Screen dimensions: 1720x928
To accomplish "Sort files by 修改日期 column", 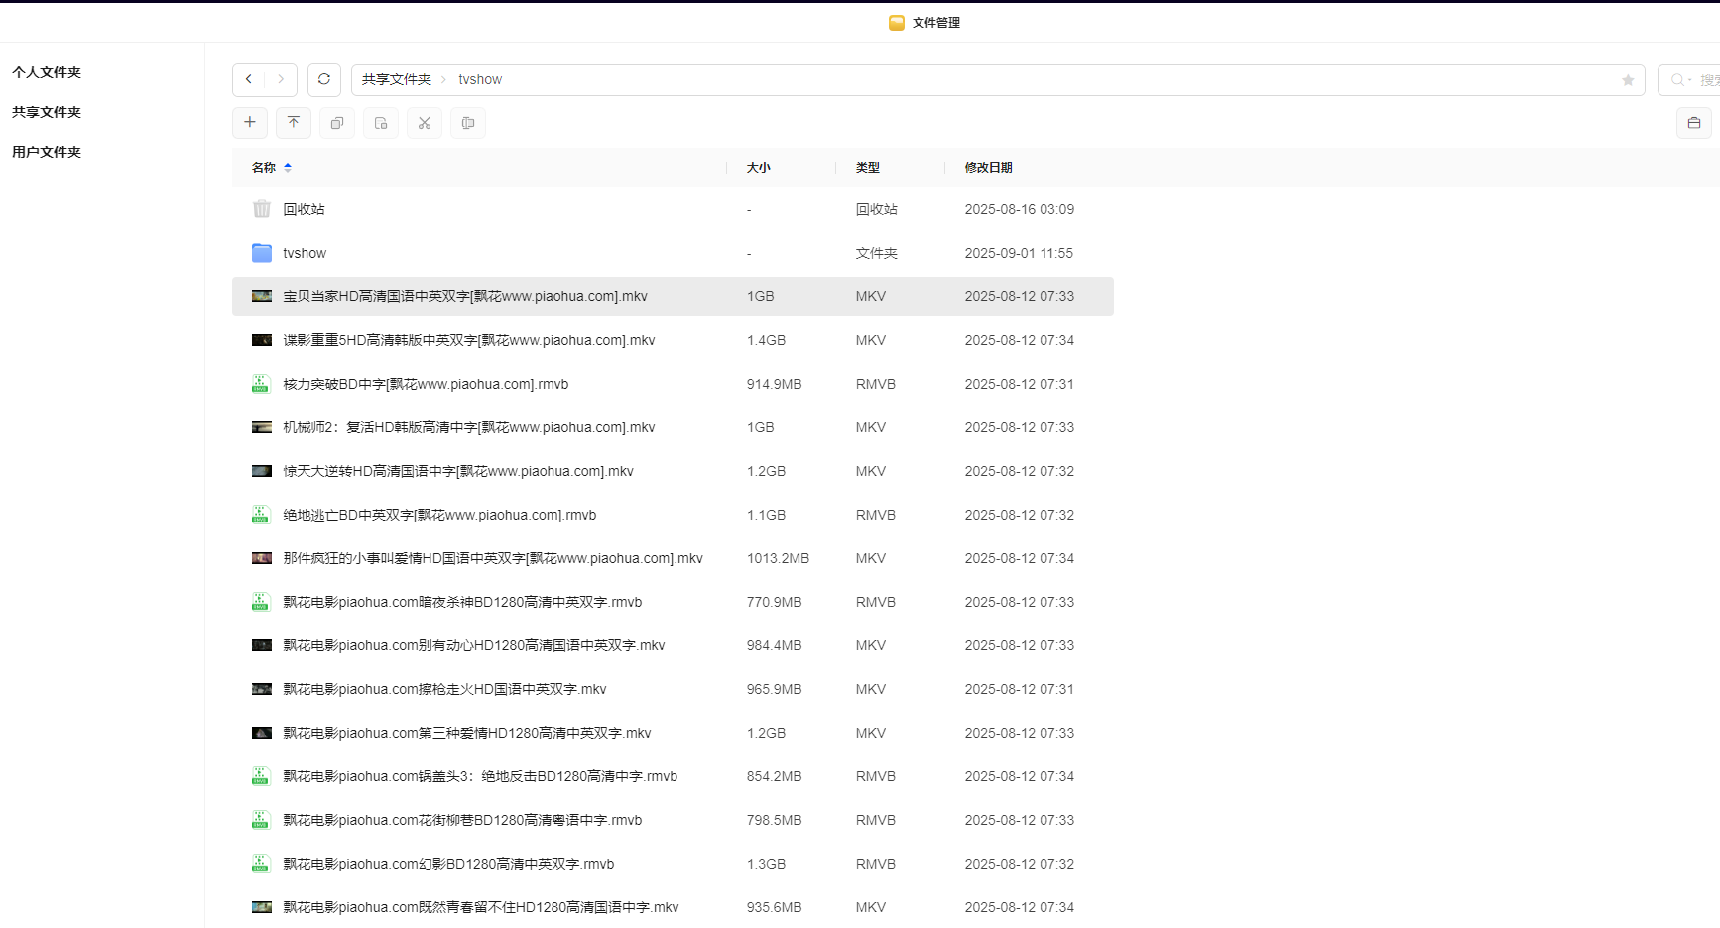I will (x=988, y=168).
